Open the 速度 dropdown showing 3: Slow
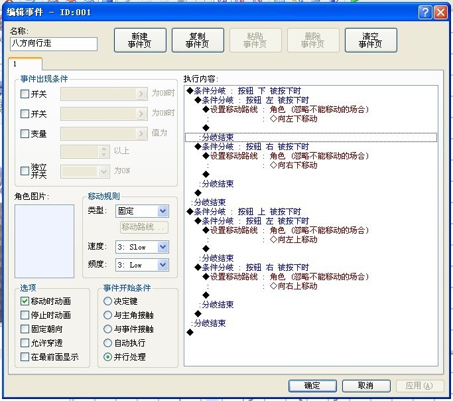The image size is (453, 401). (142, 247)
